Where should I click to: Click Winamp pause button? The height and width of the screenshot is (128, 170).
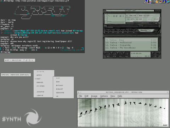coord(118,31)
